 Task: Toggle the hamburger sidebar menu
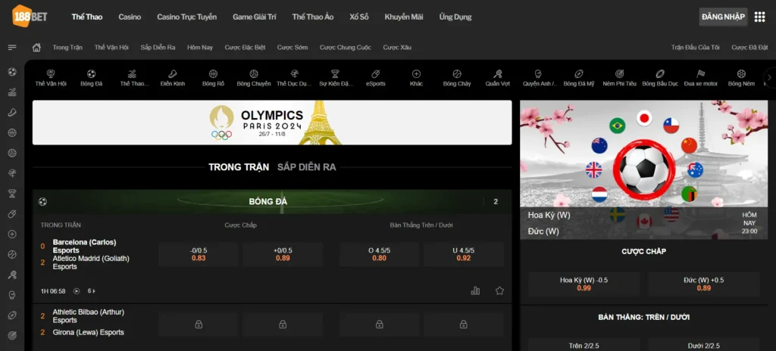click(x=12, y=48)
